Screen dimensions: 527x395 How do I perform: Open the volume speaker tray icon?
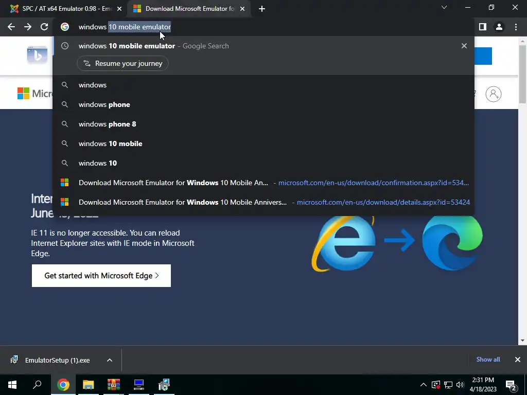click(460, 385)
